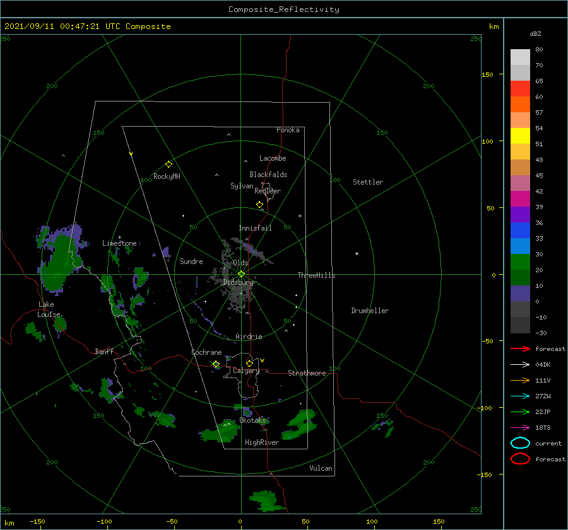This screenshot has width=568, height=530.
Task: Click the Cochrane town label
Action: (x=206, y=352)
